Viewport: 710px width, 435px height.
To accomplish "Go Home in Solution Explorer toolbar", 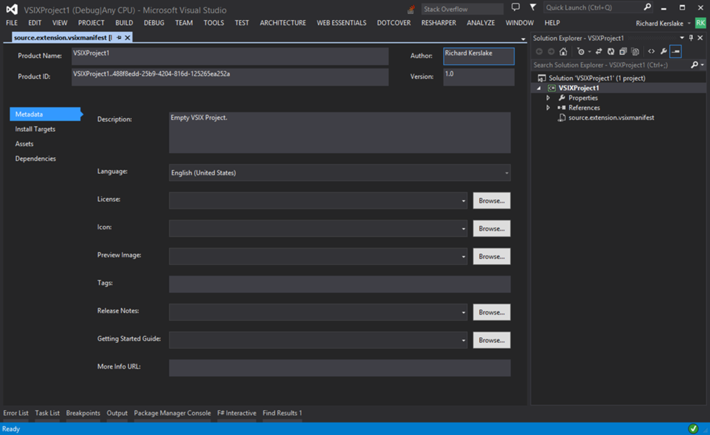I will (x=563, y=51).
